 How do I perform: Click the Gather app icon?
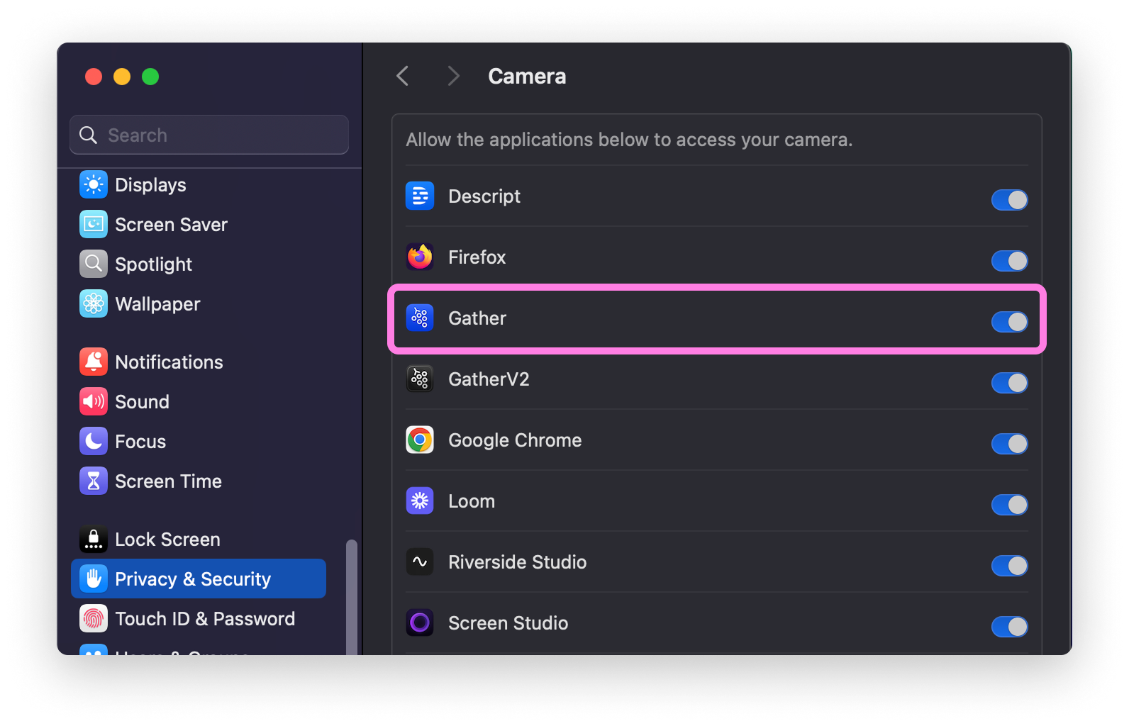coord(419,318)
